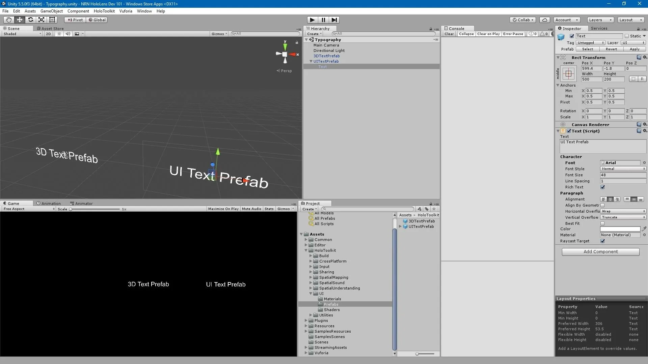Select the Move tool
The image size is (648, 364).
pos(20,20)
